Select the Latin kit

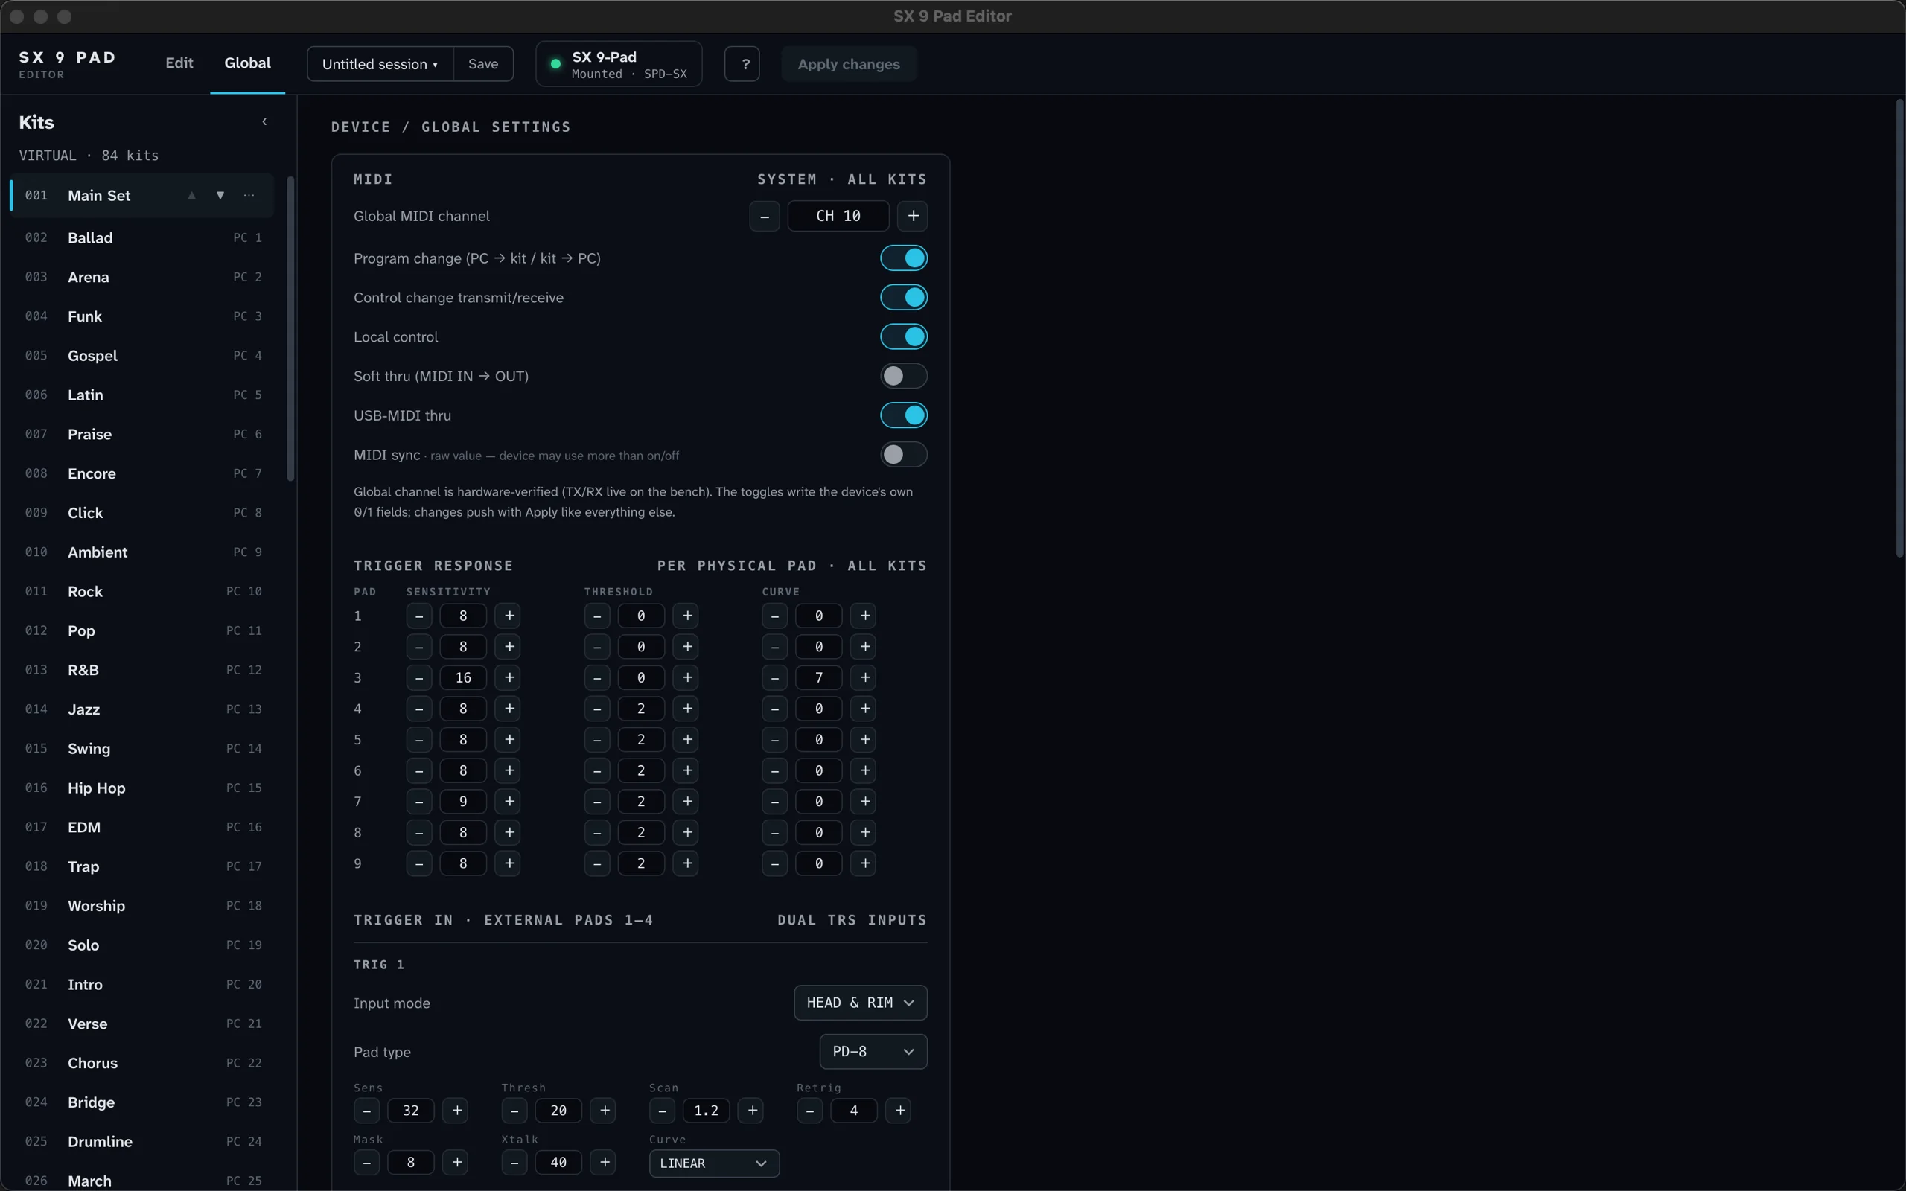coord(141,395)
